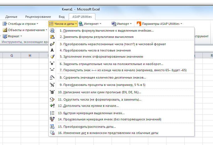The width and height of the screenshot is (213, 145).
Task: Choose Сохранить значащее количество десятичных знаков
Action: [122, 77]
